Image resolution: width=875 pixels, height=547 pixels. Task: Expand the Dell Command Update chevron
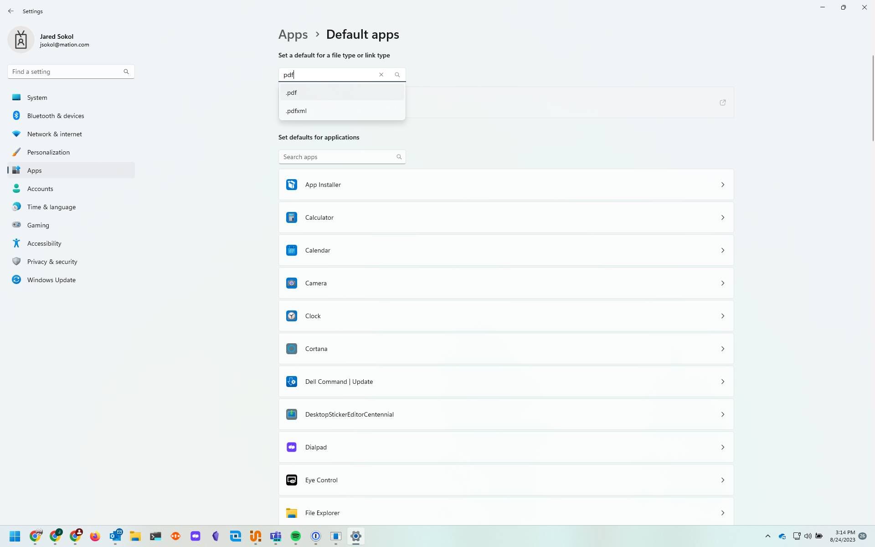[x=722, y=381]
